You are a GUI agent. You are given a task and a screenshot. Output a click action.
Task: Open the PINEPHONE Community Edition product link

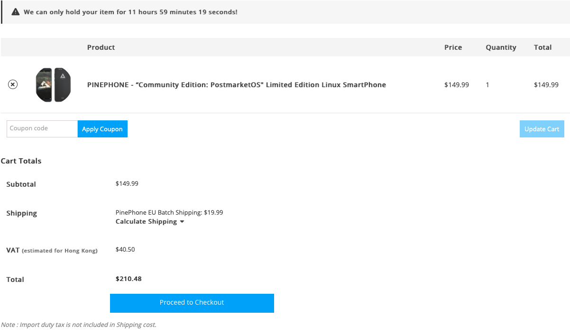(237, 85)
